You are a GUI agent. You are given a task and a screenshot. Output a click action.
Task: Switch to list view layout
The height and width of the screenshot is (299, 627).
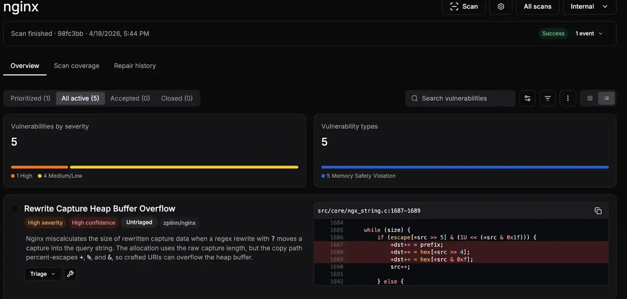(x=607, y=98)
